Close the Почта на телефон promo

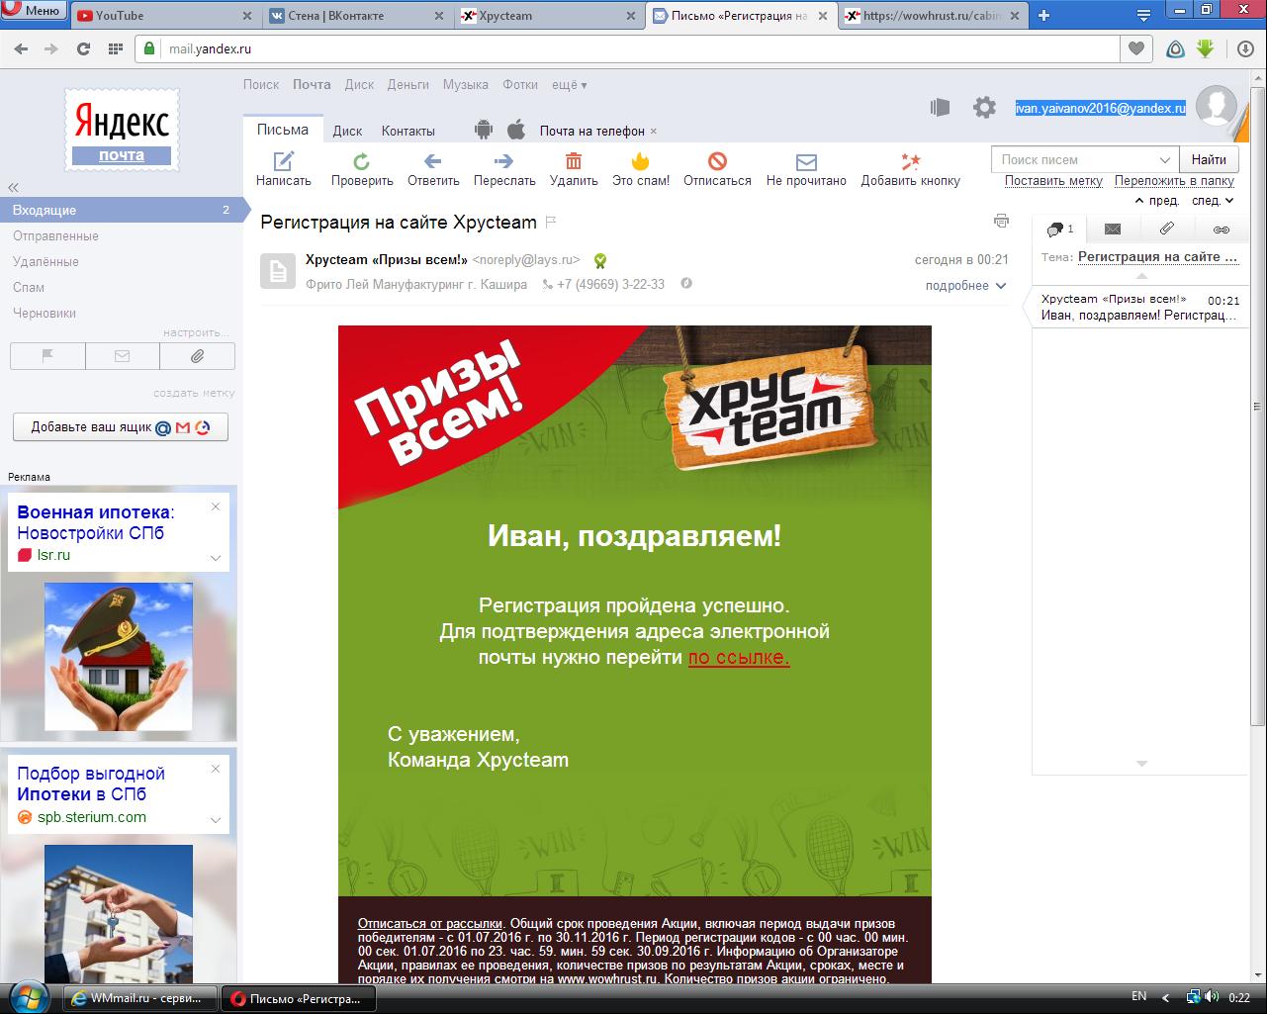654,132
